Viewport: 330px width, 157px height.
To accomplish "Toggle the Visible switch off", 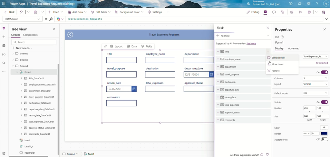I will point(324,102).
